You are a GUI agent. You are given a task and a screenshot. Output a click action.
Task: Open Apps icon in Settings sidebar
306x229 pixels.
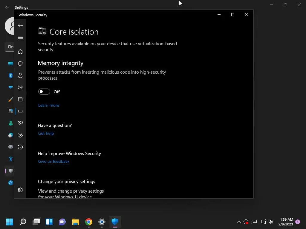click(10, 111)
